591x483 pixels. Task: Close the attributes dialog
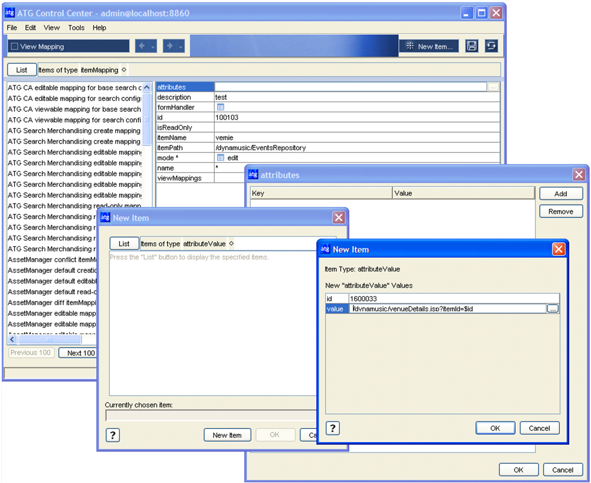(578, 174)
